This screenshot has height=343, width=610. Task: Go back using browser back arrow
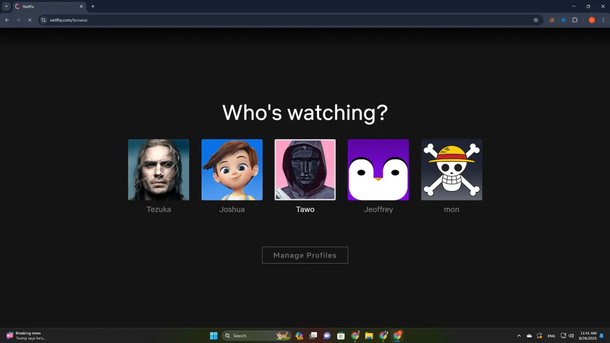click(x=7, y=20)
